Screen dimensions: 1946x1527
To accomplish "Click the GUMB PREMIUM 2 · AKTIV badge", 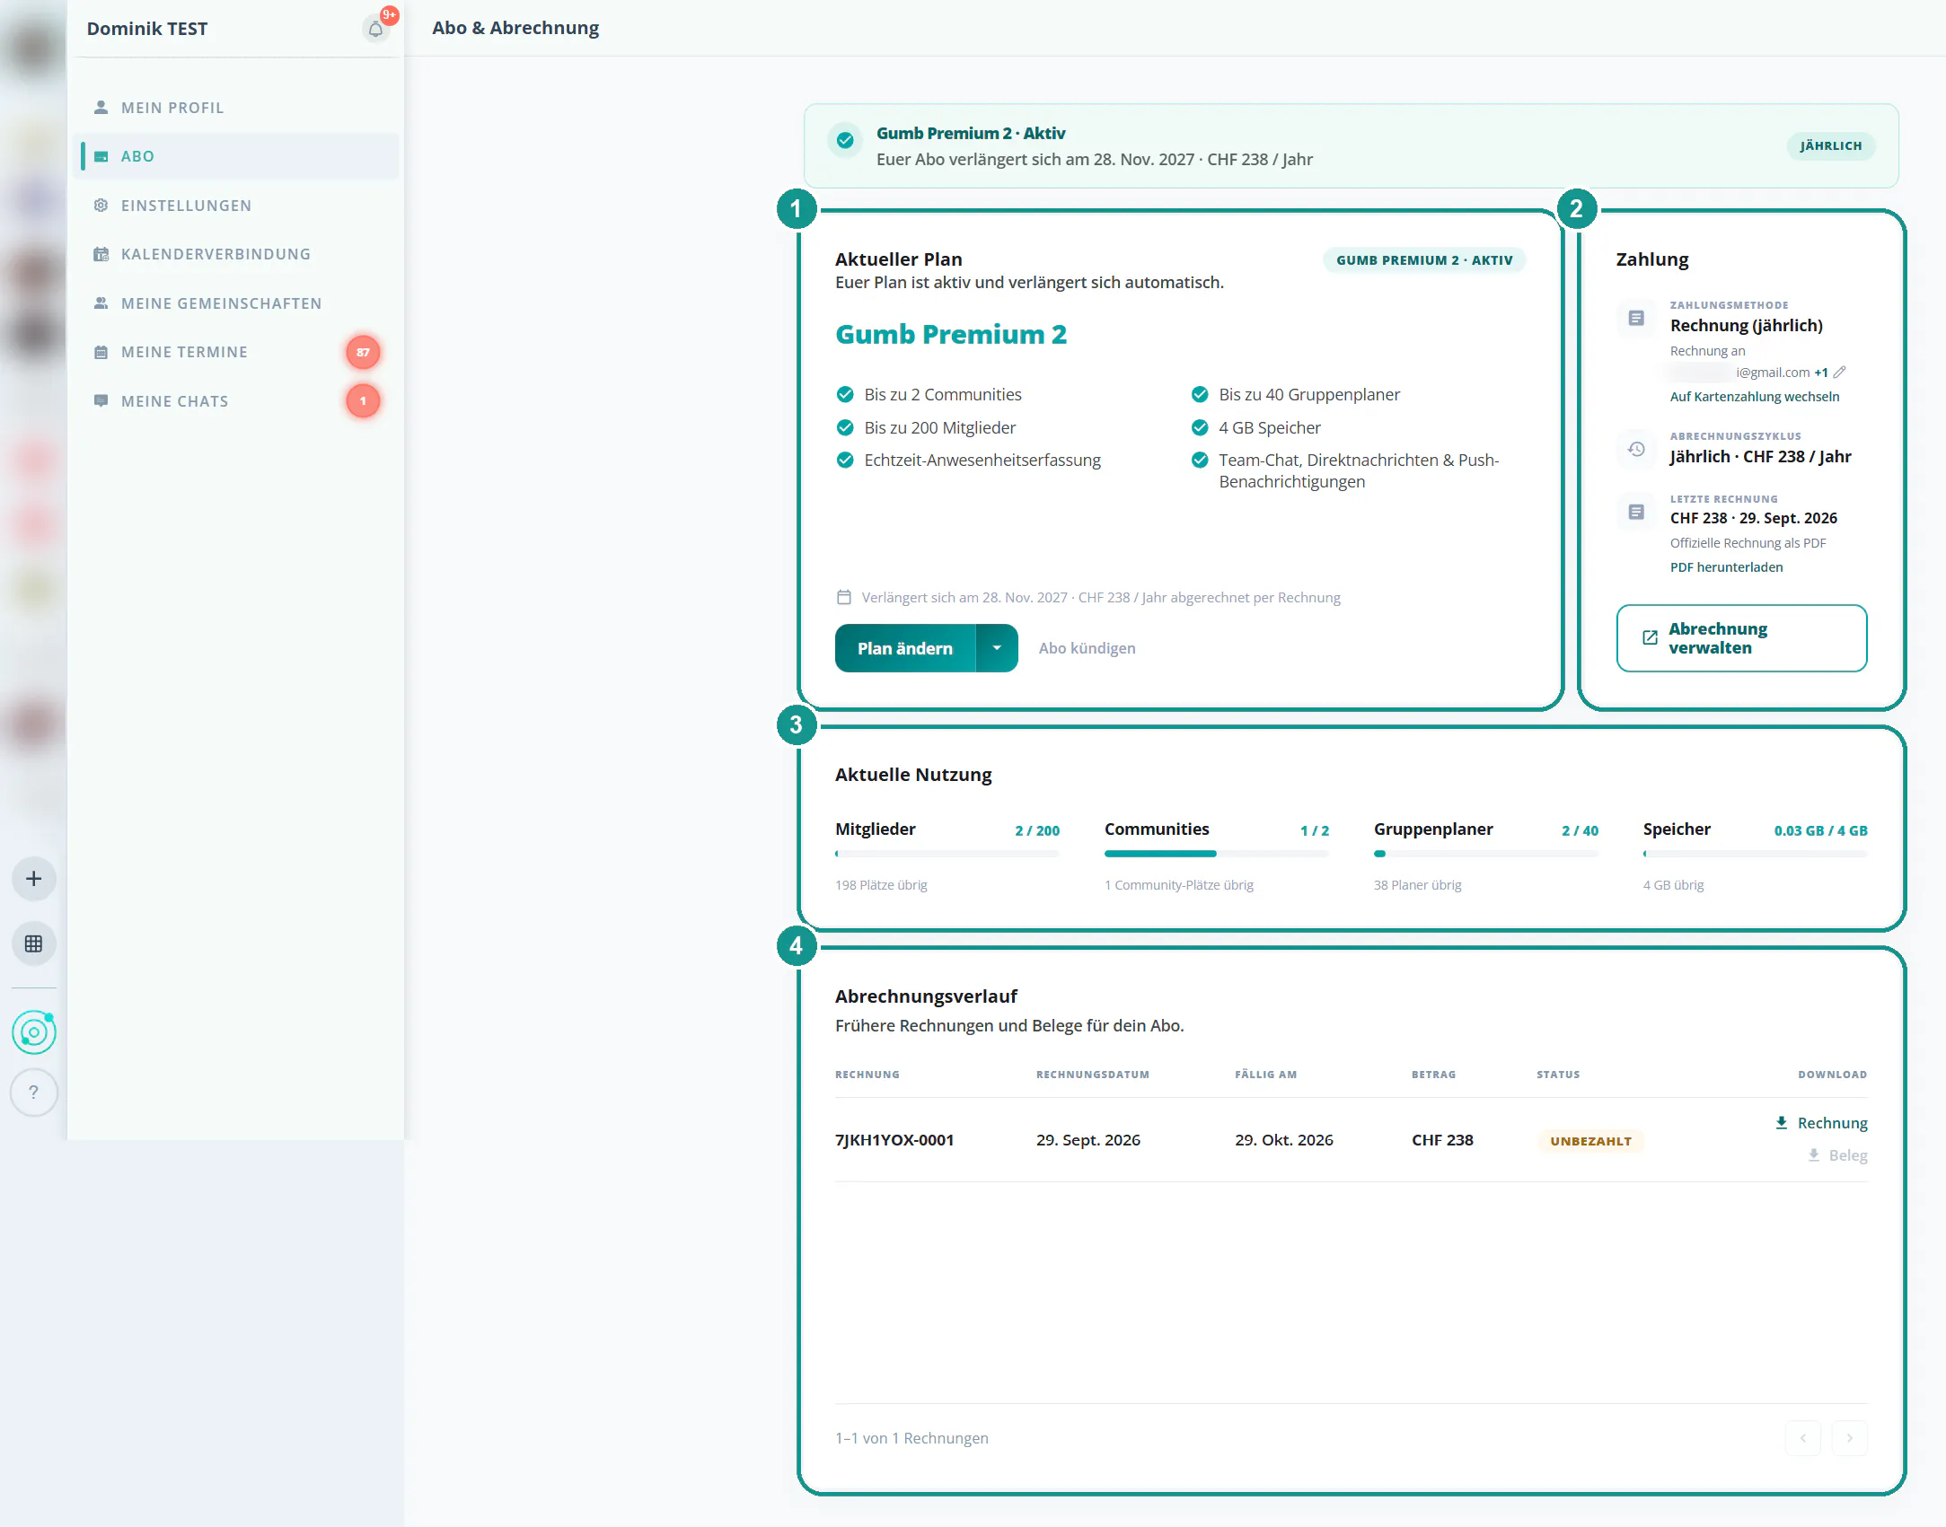I will [1424, 260].
